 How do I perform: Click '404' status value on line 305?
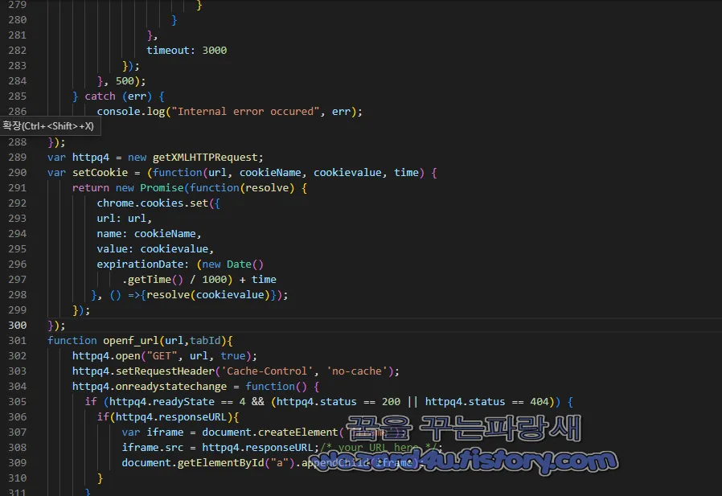pyautogui.click(x=539, y=402)
